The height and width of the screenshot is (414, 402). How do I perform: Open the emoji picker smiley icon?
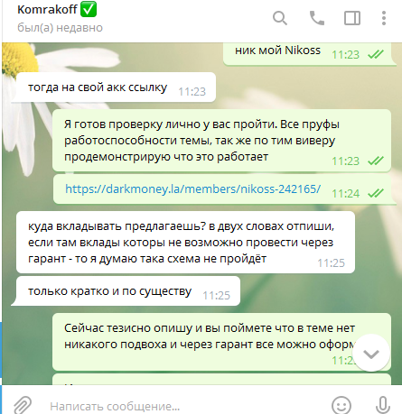click(x=341, y=405)
